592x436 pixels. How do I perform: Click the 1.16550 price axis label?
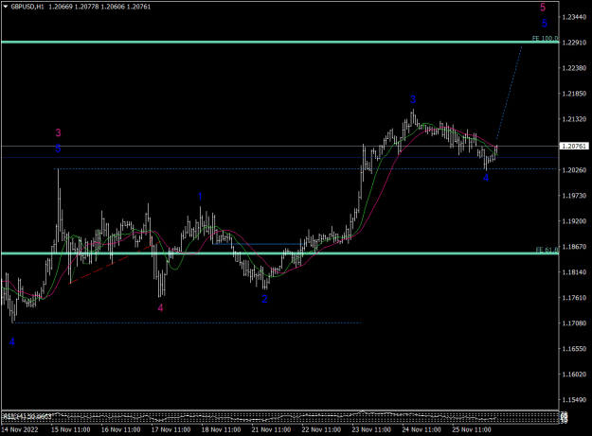click(573, 349)
